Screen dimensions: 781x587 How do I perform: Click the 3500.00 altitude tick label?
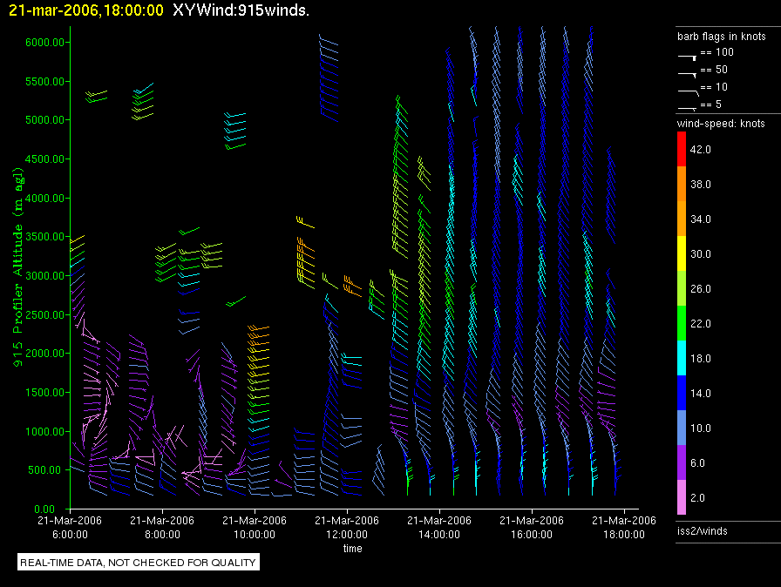tap(44, 237)
